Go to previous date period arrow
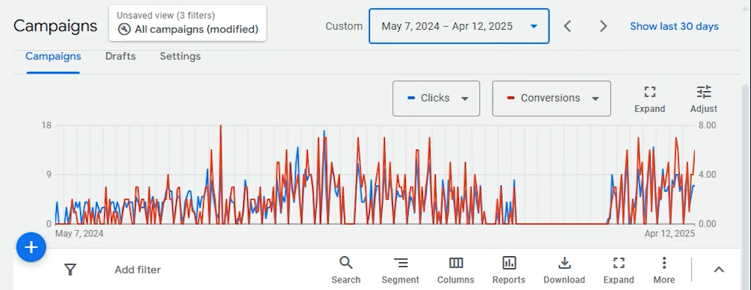This screenshot has width=751, height=290. (568, 26)
